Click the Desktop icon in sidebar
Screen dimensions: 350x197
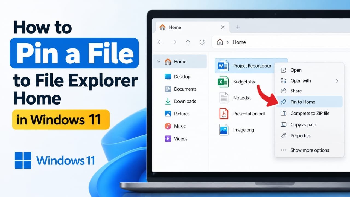[x=168, y=77]
